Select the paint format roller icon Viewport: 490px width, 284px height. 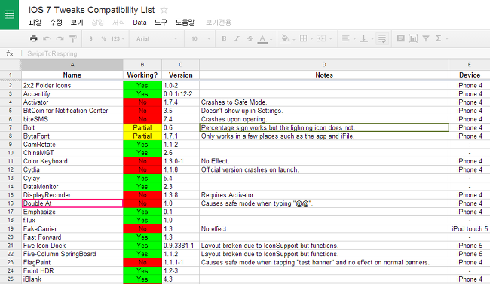pos(72,38)
